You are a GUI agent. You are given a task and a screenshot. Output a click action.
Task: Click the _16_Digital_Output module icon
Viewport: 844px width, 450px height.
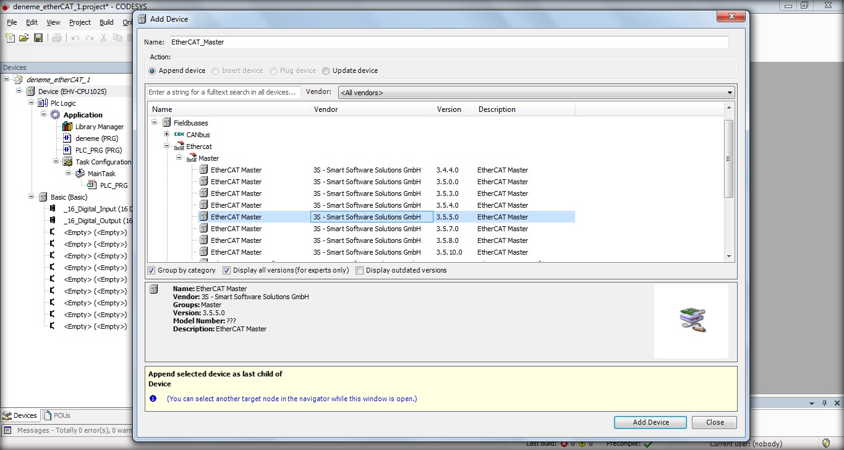coord(53,221)
